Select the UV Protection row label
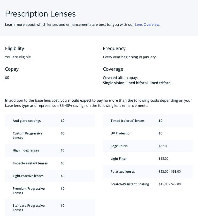This screenshot has height=216, width=198. pyautogui.click(x=121, y=133)
